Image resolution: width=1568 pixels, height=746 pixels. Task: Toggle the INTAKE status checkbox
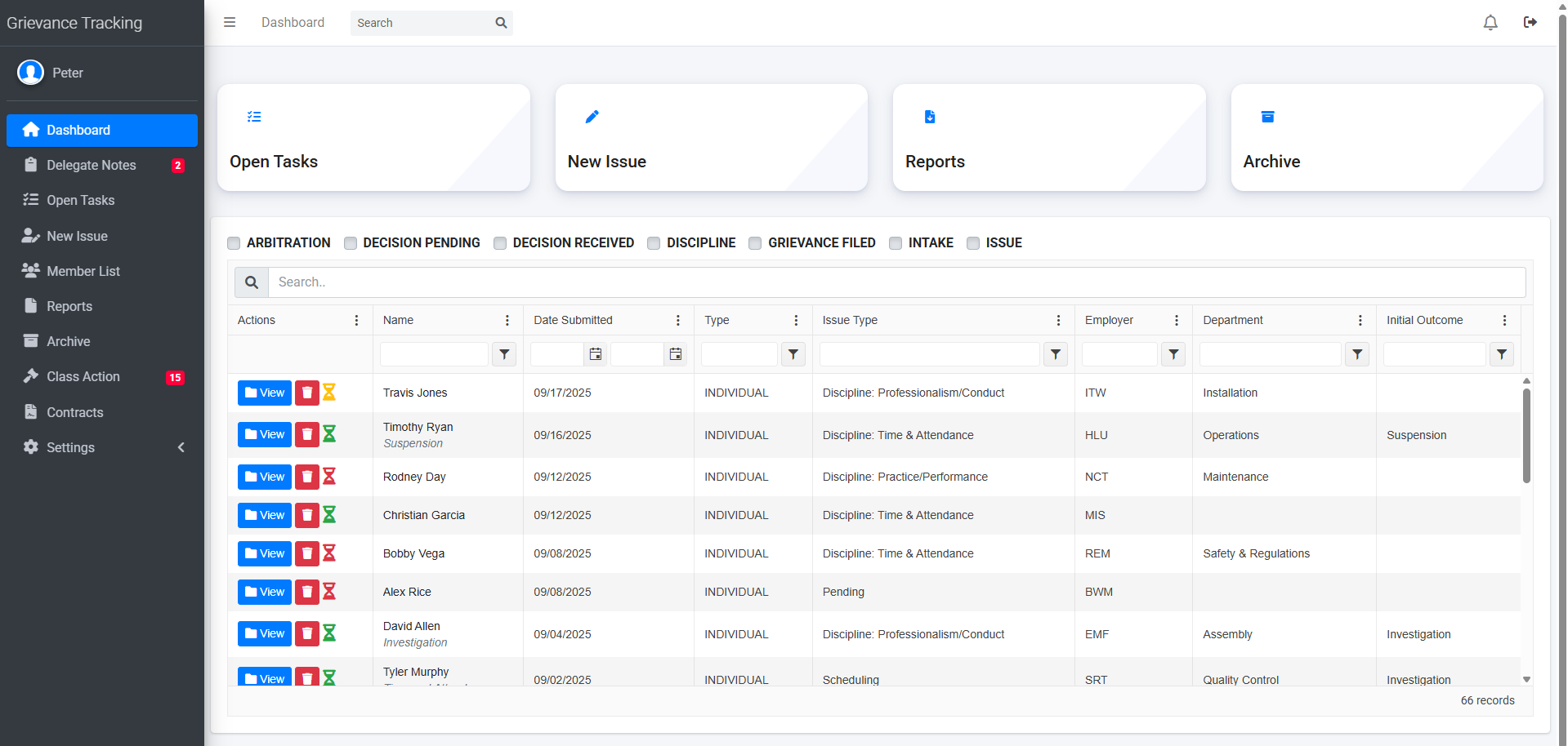(896, 243)
